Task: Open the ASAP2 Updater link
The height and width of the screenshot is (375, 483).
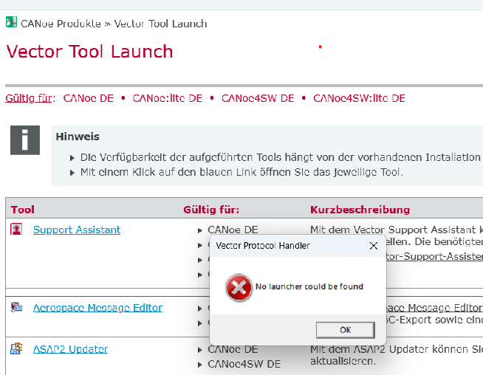Action: (x=70, y=349)
